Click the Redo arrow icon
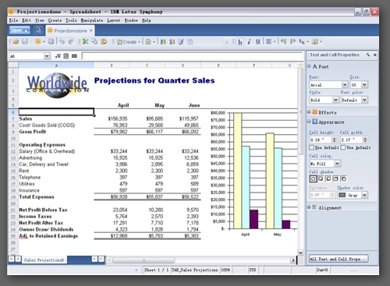Image resolution: width=390 pixels, height=286 pixels. [x=71, y=41]
